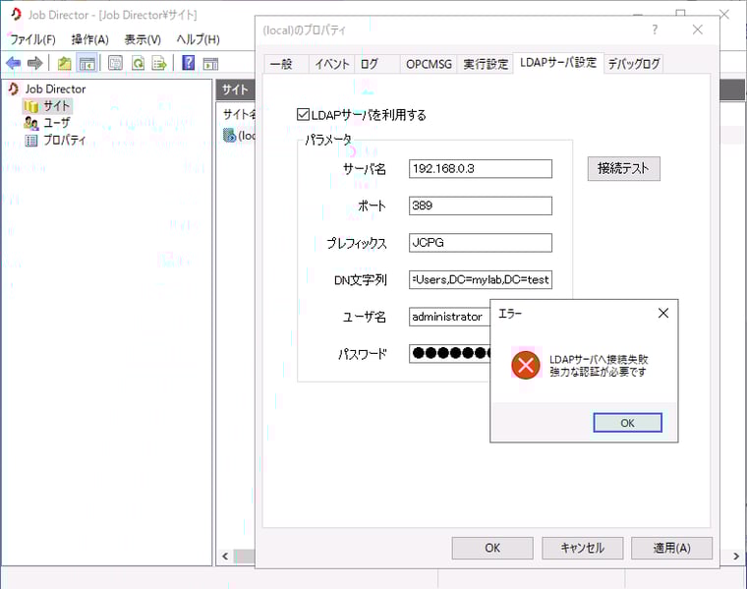Click the 接続テスト button
The height and width of the screenshot is (589, 747).
coord(623,169)
